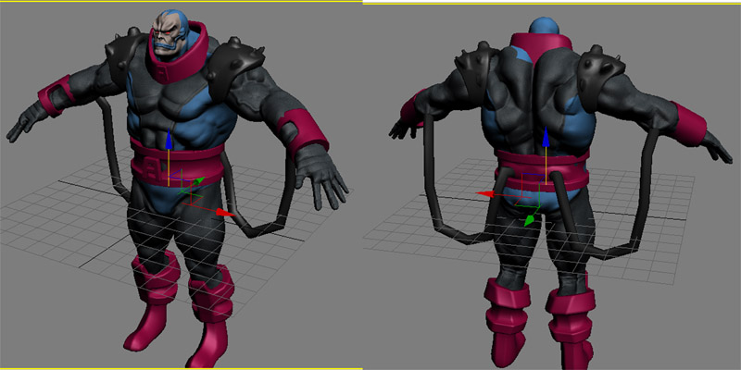741x370 pixels.
Task: Grab the blue Z-axis arrow in back-view viewport
Action: coord(546,136)
